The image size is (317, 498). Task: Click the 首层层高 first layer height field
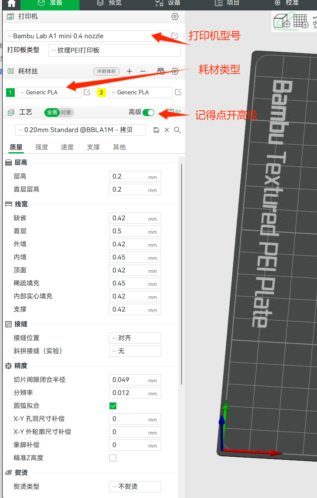click(x=135, y=189)
